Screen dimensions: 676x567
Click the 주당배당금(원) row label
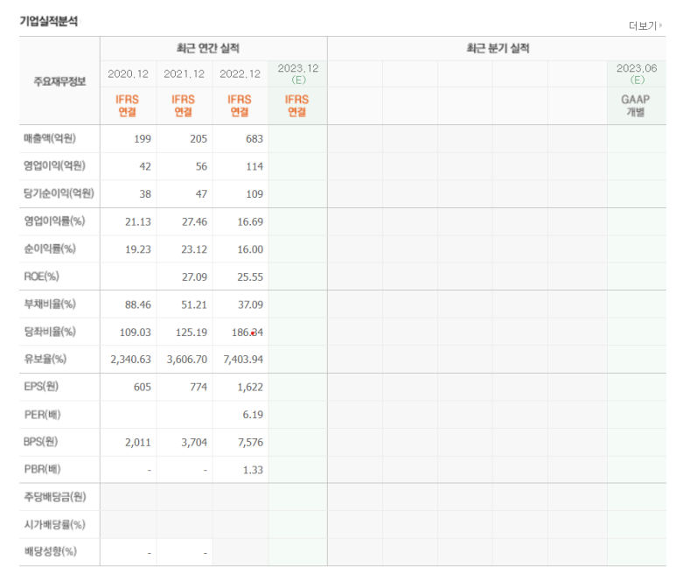pyautogui.click(x=55, y=497)
